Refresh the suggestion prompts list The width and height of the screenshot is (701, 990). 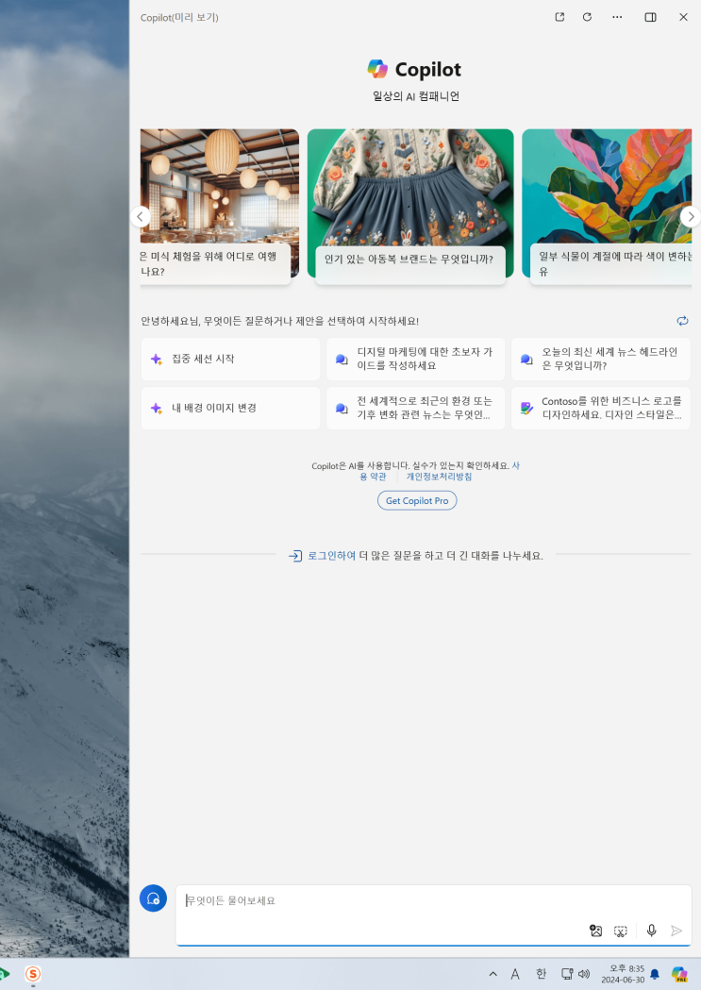pyautogui.click(x=682, y=321)
